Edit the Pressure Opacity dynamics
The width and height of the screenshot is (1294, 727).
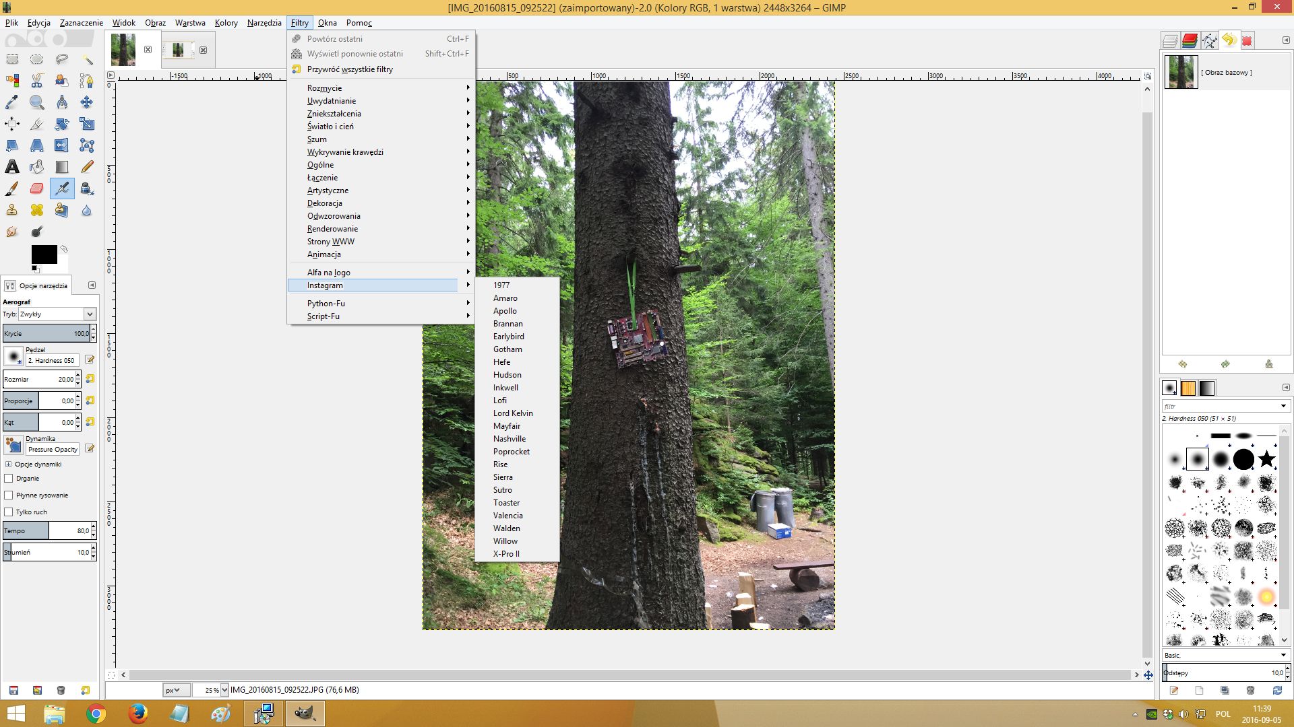90,449
